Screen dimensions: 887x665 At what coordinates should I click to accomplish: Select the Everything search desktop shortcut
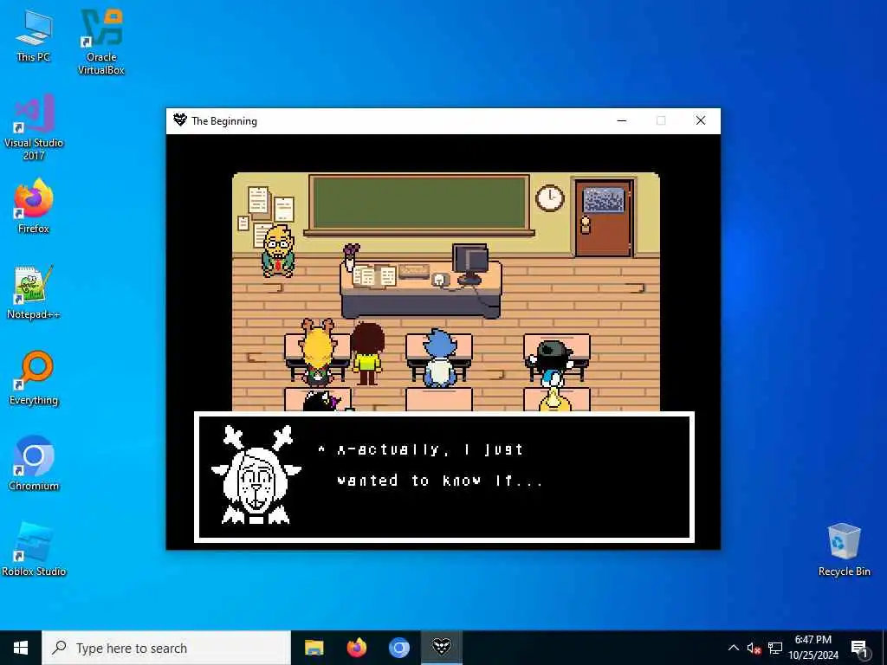pyautogui.click(x=34, y=378)
